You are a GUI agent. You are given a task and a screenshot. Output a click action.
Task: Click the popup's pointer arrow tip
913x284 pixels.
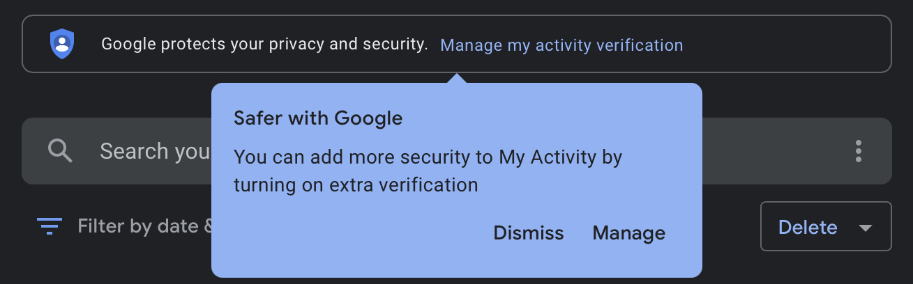click(x=456, y=75)
